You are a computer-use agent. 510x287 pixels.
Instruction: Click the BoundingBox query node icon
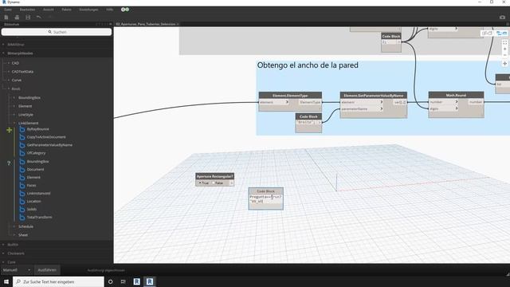22,161
